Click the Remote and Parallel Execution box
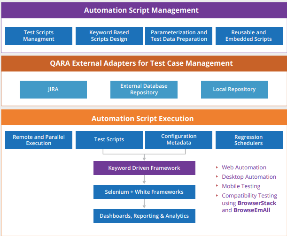 click(x=39, y=140)
